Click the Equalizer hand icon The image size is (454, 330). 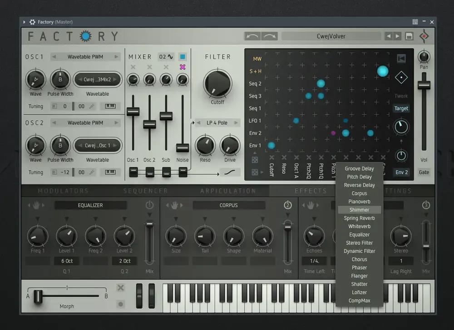[x=36, y=205]
